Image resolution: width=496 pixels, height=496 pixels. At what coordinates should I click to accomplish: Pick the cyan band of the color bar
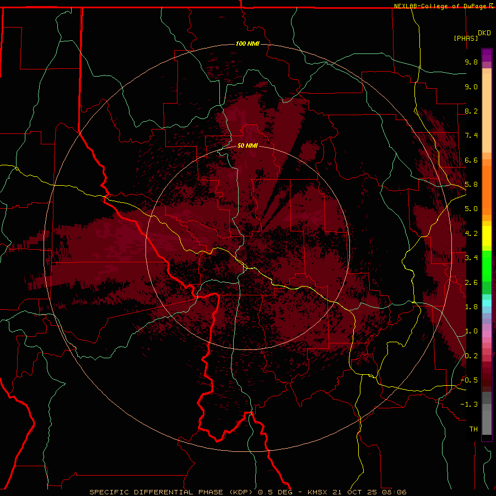click(487, 303)
